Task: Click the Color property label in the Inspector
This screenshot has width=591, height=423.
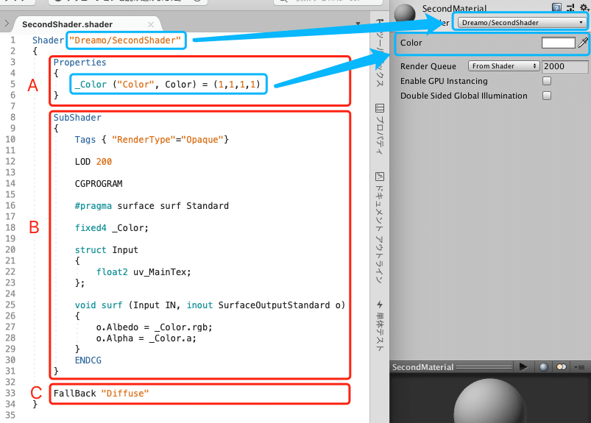Action: pos(411,43)
